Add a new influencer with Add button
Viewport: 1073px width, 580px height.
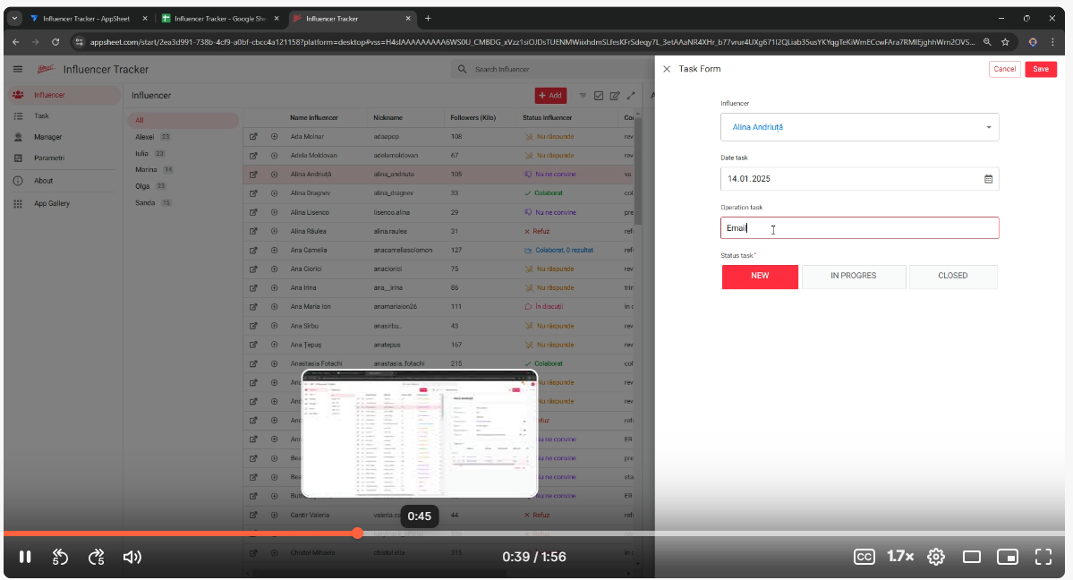point(550,96)
